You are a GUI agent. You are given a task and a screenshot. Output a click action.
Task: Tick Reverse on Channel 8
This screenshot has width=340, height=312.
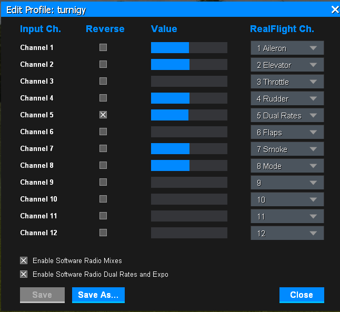click(x=103, y=165)
